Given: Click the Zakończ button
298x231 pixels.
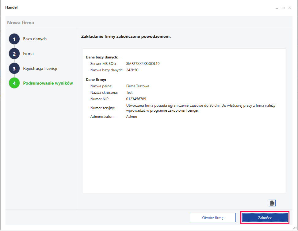Looking at the screenshot, I should pyautogui.click(x=265, y=218).
